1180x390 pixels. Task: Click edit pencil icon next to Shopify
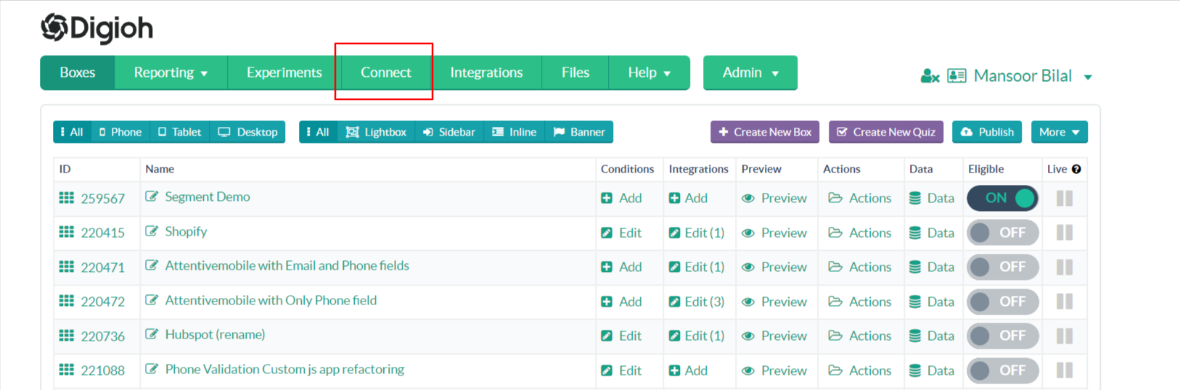coord(152,231)
